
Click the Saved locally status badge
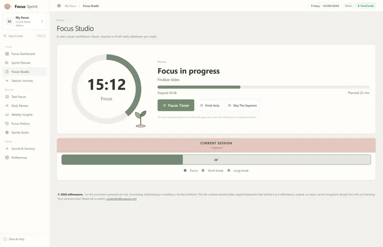coord(366,6)
